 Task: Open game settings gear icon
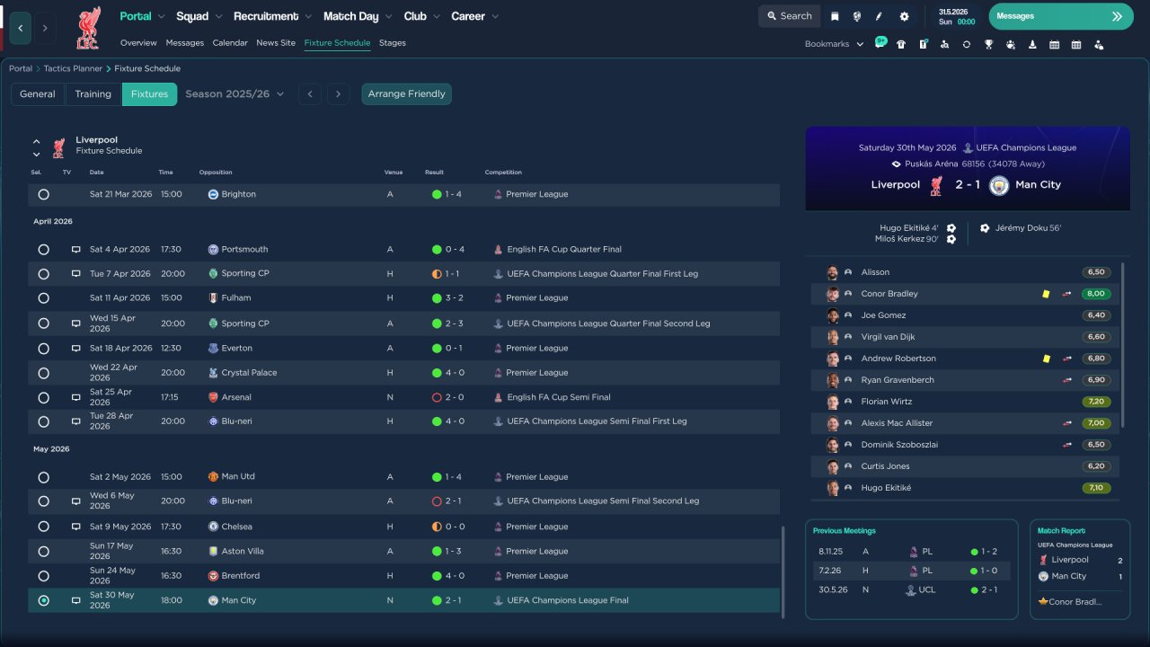[904, 16]
